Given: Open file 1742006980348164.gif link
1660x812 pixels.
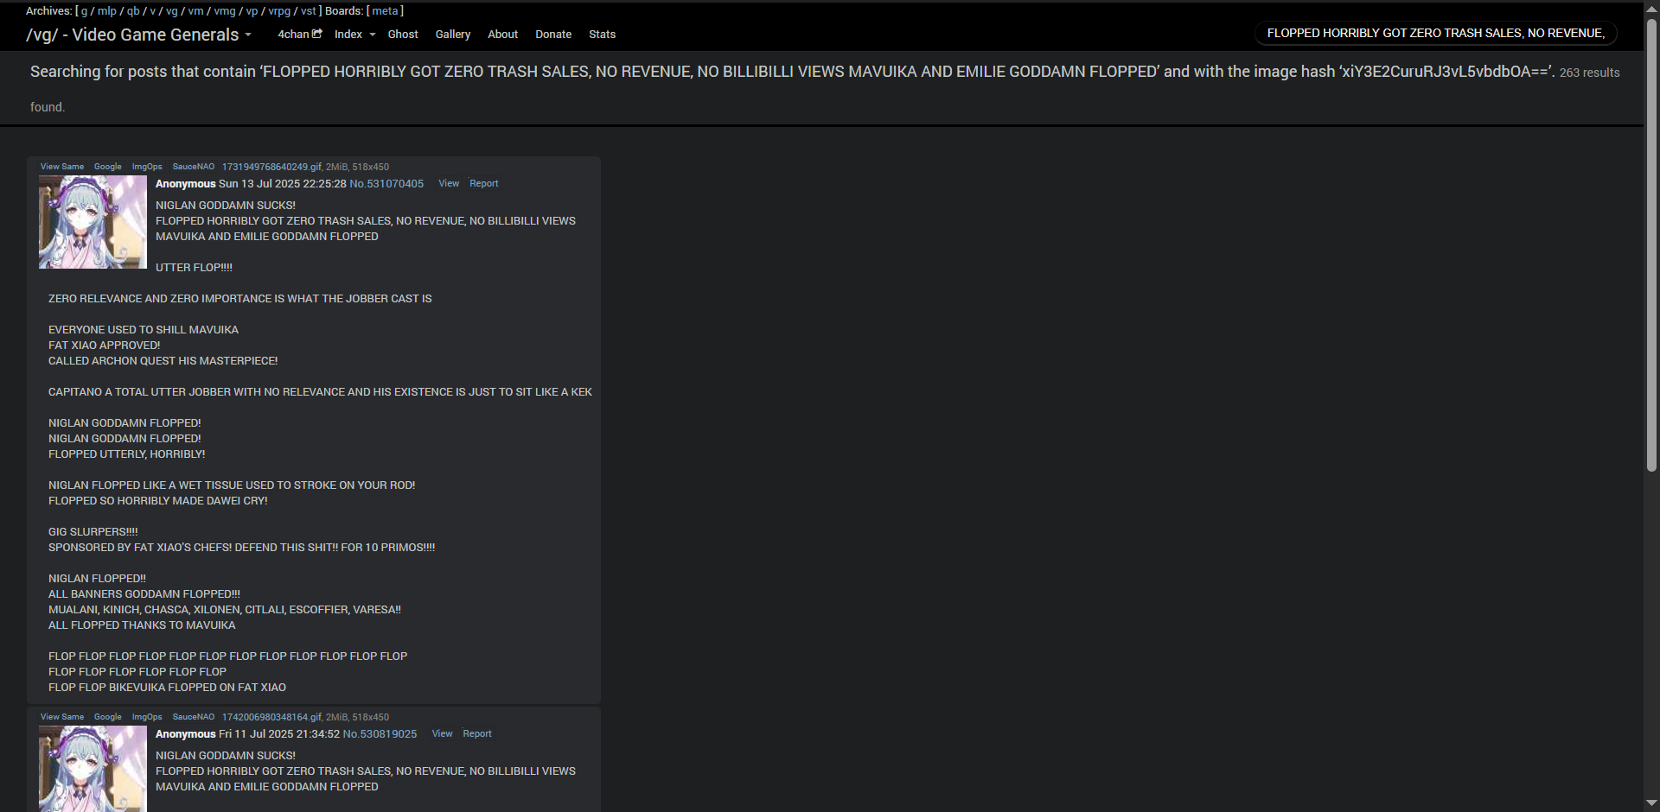Looking at the screenshot, I should 272,717.
